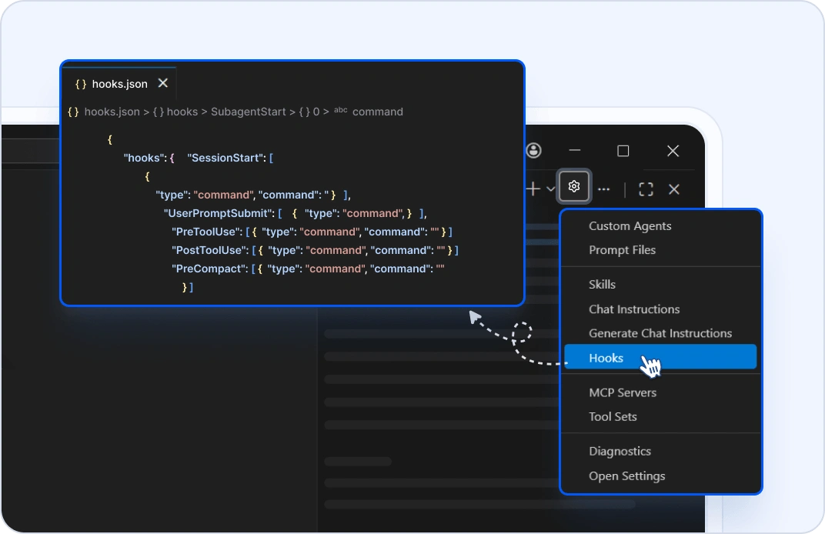
Task: Maximize chat panel with fullscreen icon
Action: [646, 189]
